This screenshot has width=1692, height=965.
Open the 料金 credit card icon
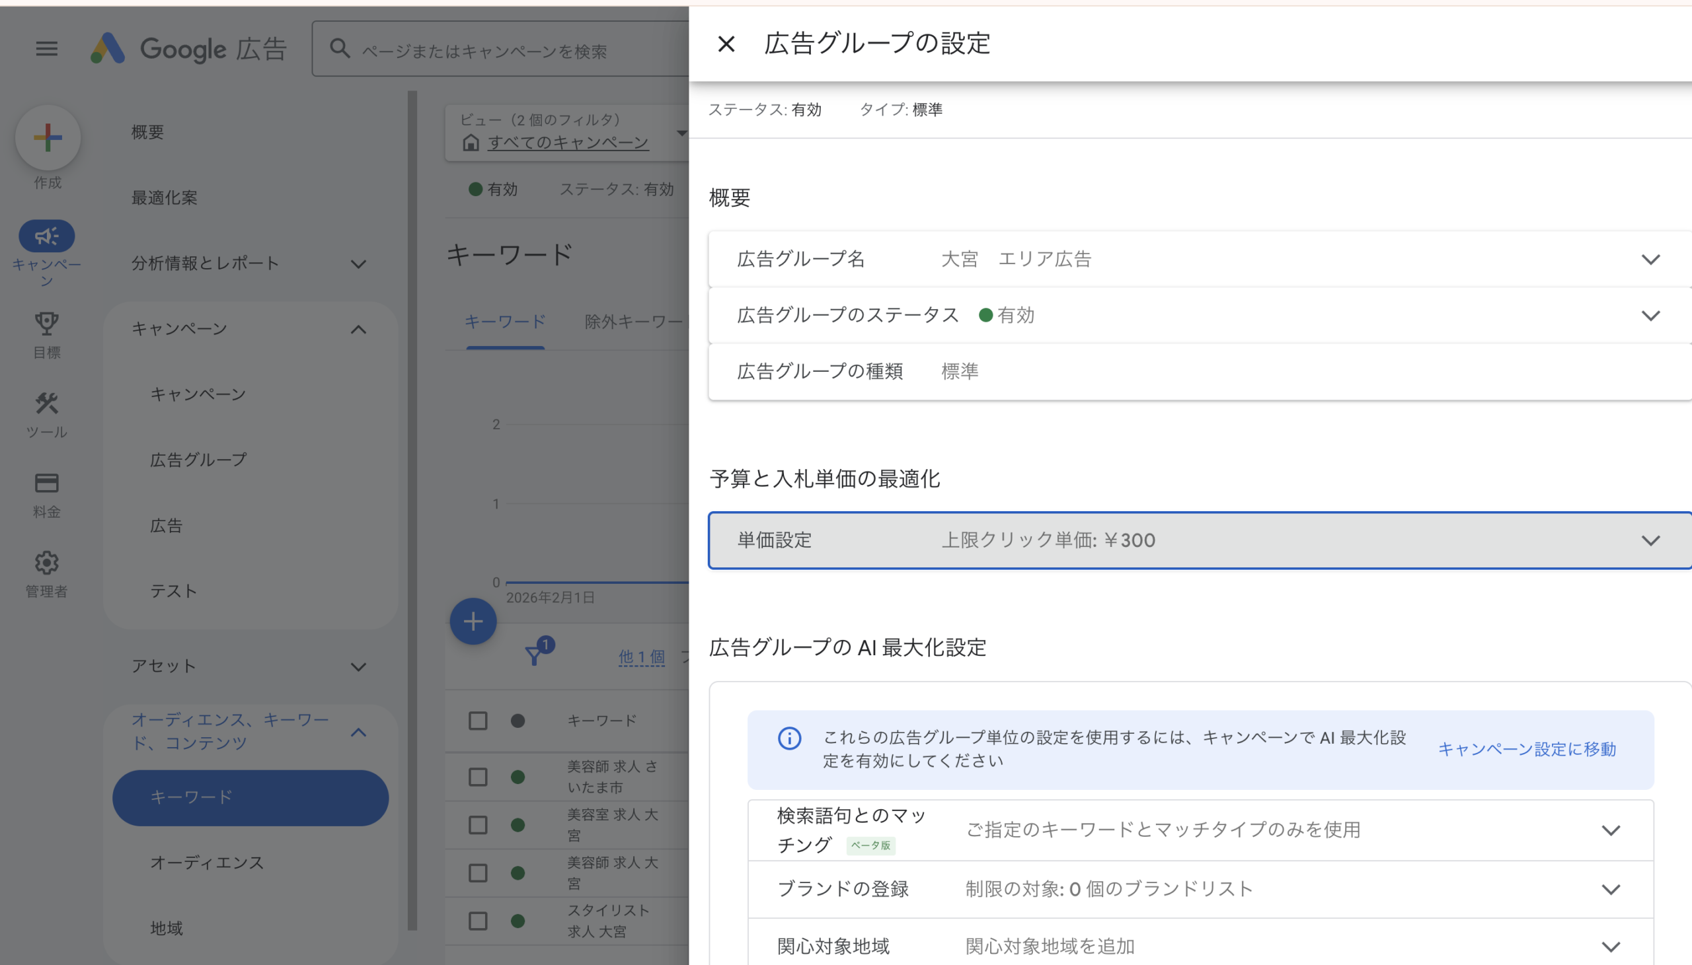click(x=46, y=483)
